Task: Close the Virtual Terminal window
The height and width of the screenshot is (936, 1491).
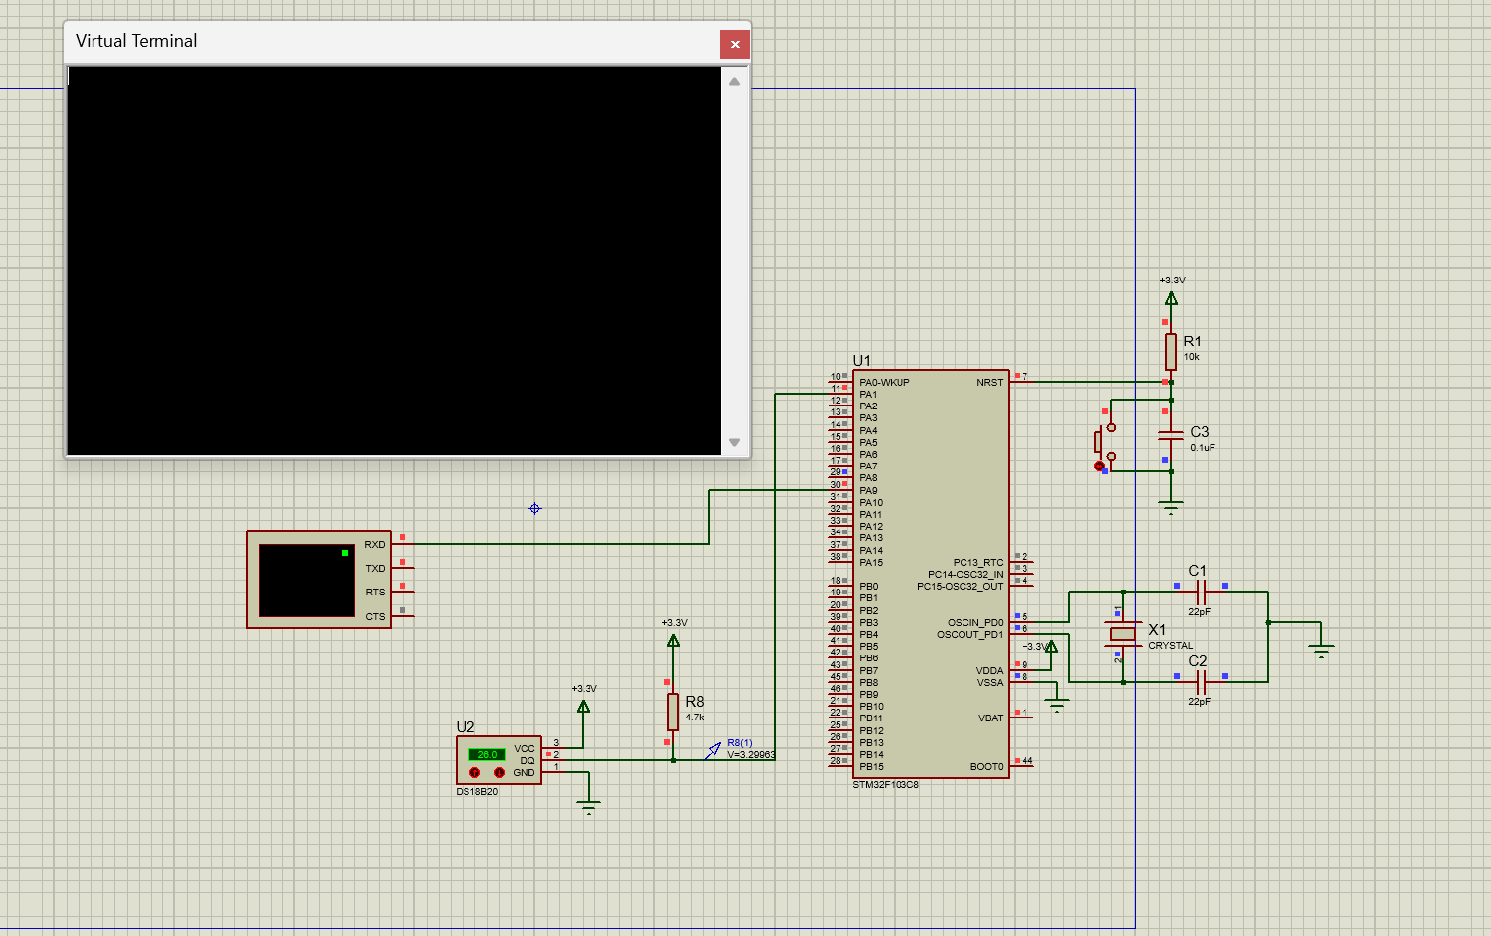Action: pos(734,44)
